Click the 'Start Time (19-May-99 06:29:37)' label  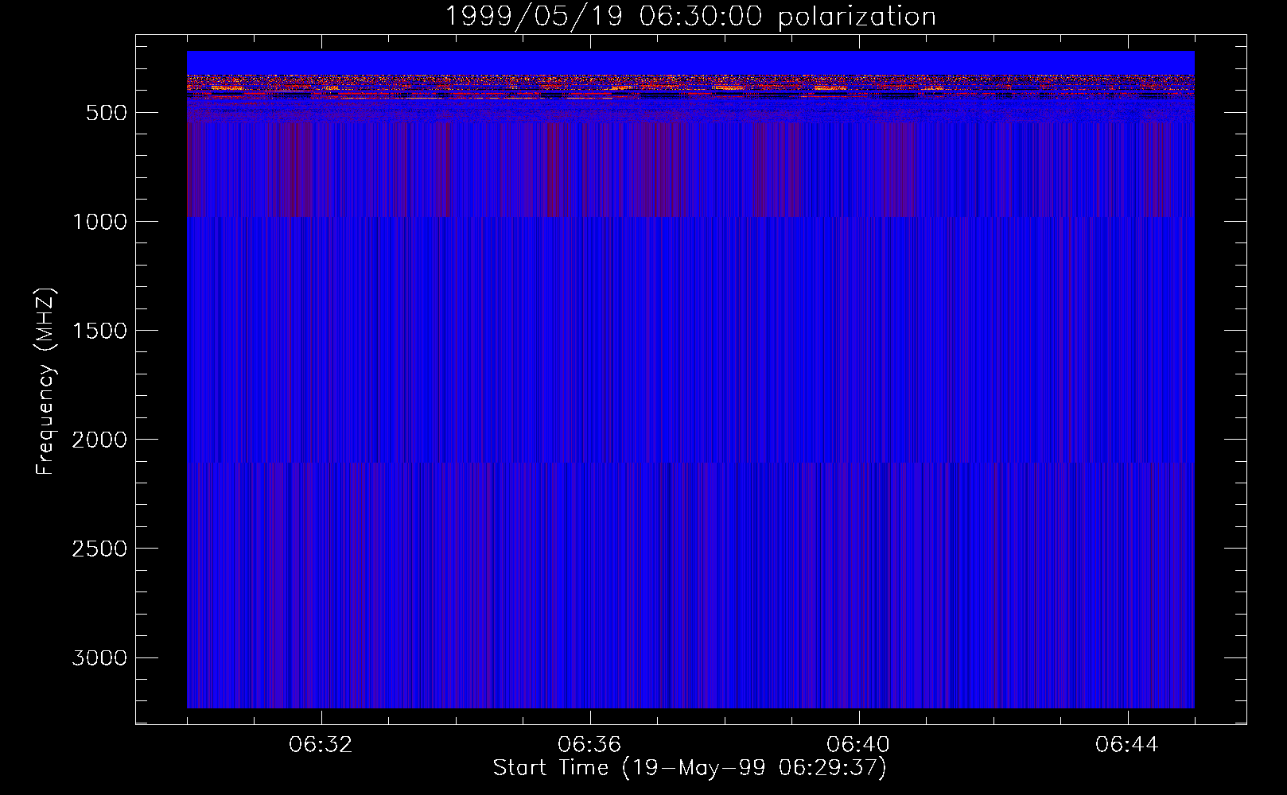click(690, 768)
